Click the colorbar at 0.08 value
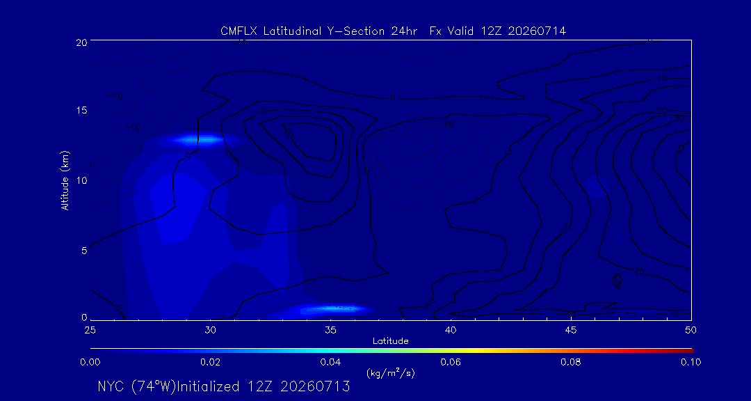This screenshot has width=751, height=401. point(573,351)
